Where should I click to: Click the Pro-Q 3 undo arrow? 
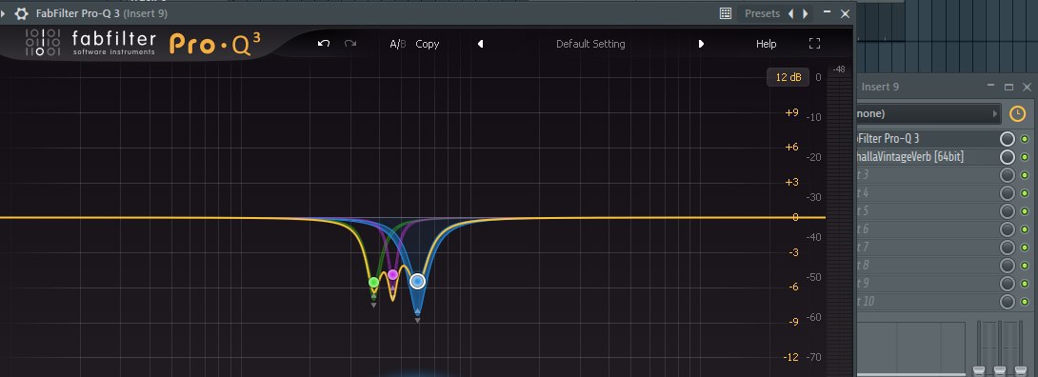(x=324, y=44)
